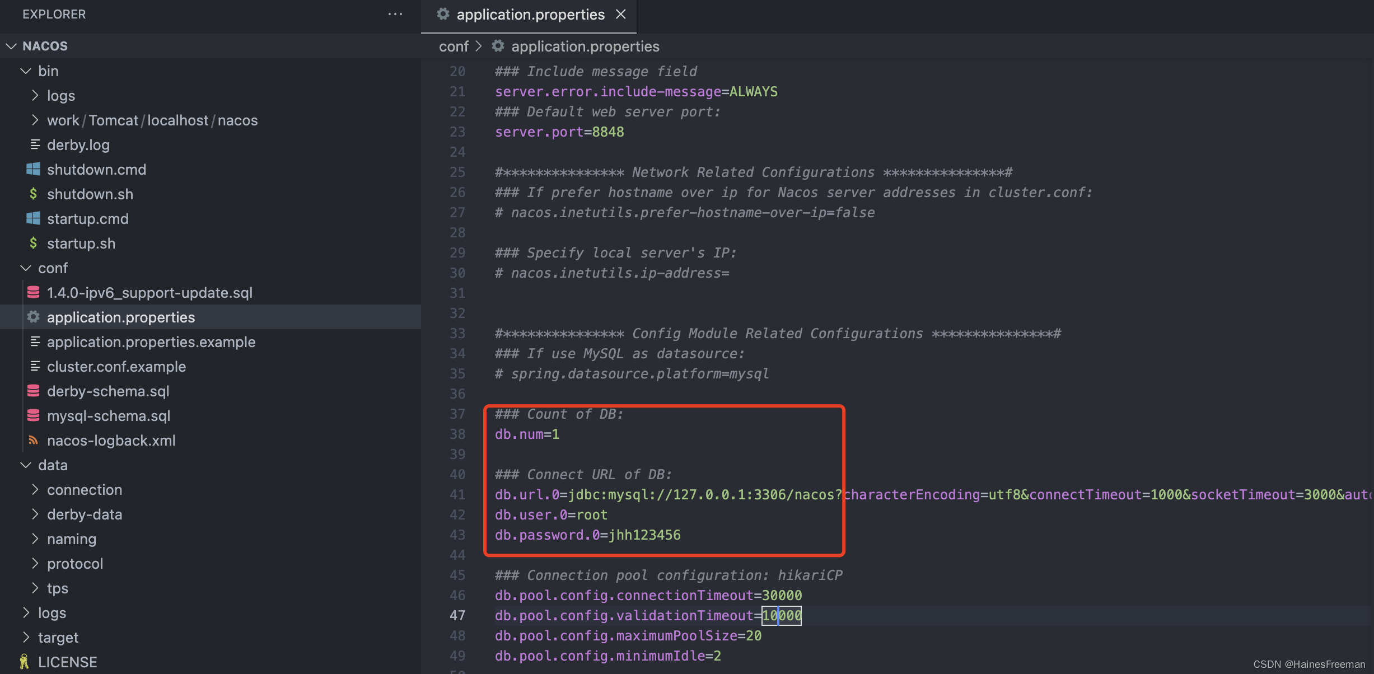Image resolution: width=1374 pixels, height=674 pixels.
Task: Open the Explorer more actions ellipsis
Action: tap(395, 14)
